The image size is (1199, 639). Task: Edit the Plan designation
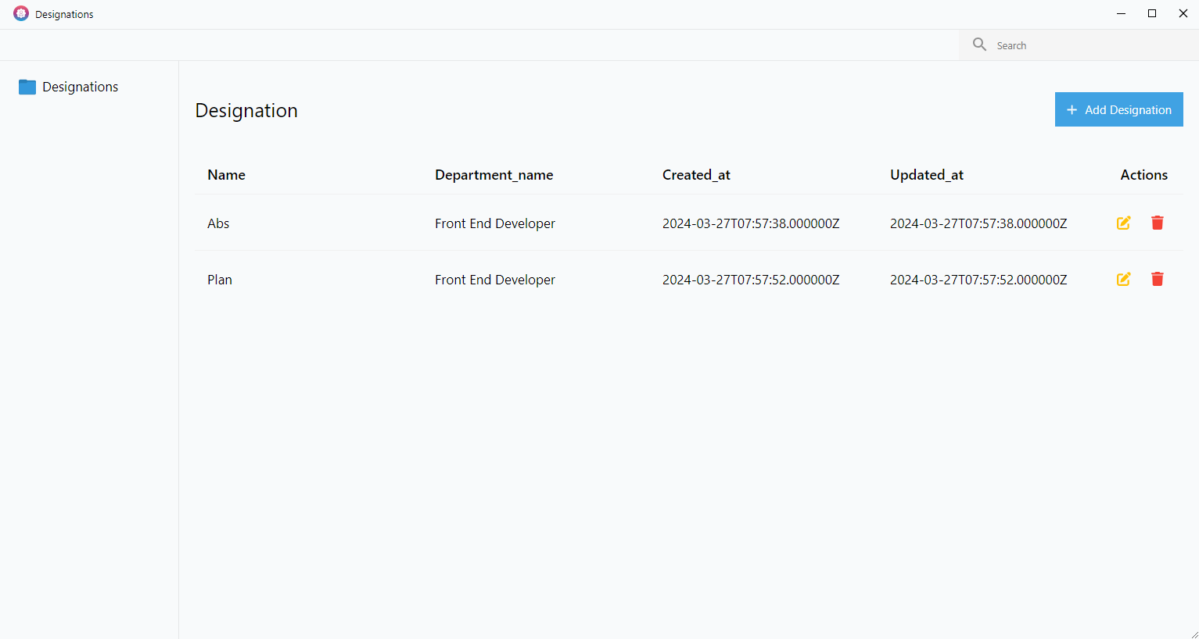[1123, 279]
